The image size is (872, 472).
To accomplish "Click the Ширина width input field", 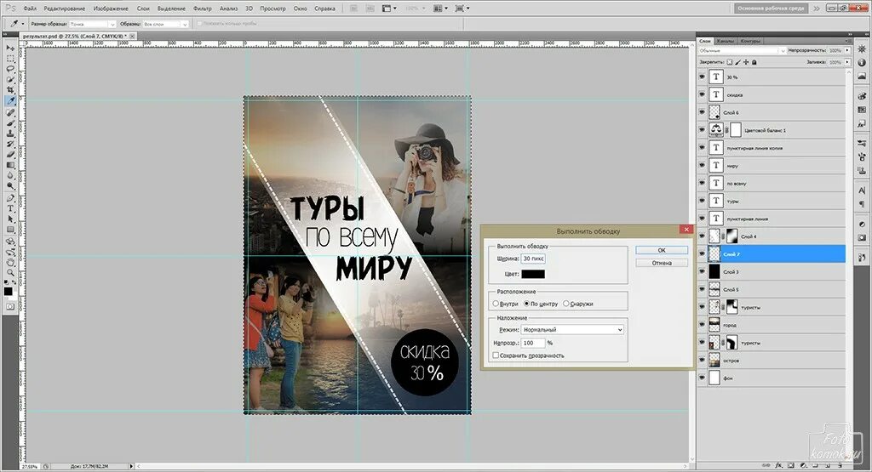I will point(533,259).
